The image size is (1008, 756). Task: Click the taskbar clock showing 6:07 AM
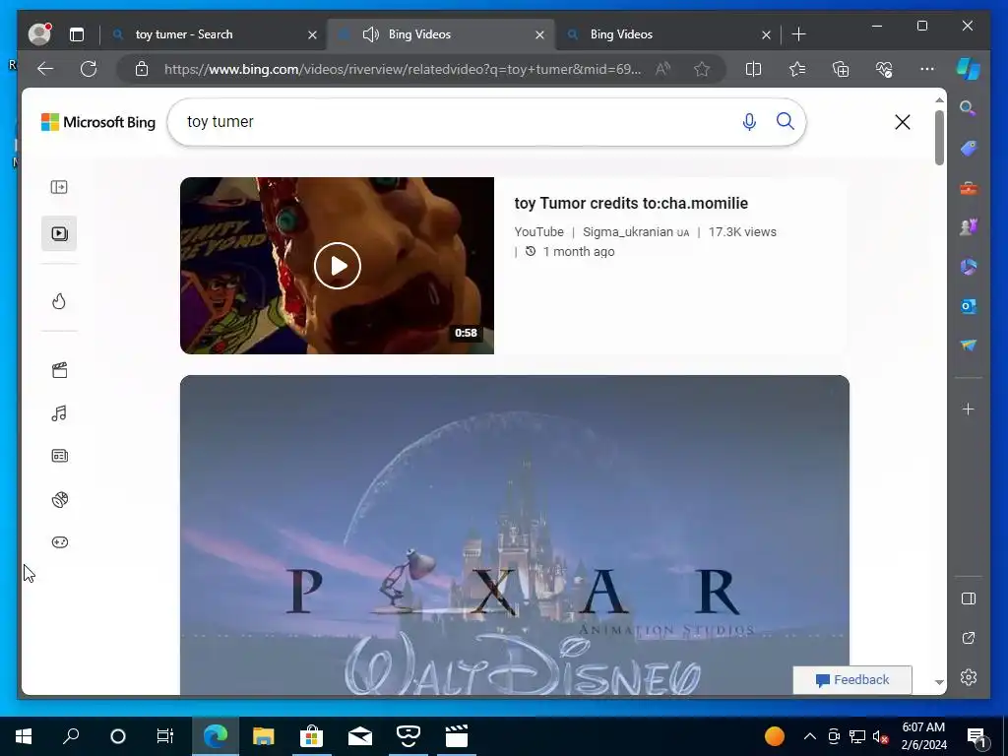coord(923,736)
